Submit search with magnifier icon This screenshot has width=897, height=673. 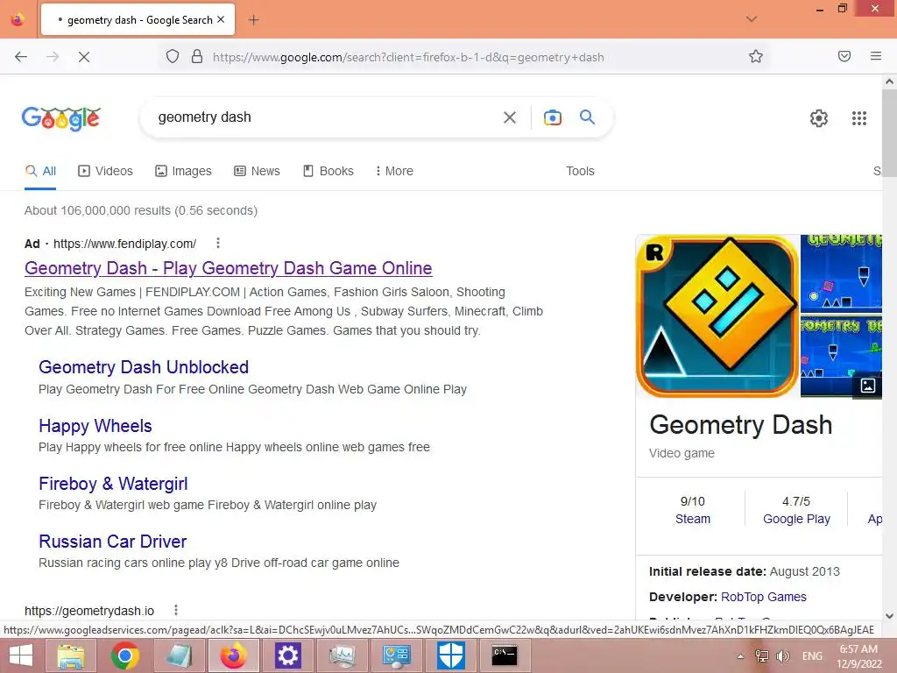587,117
